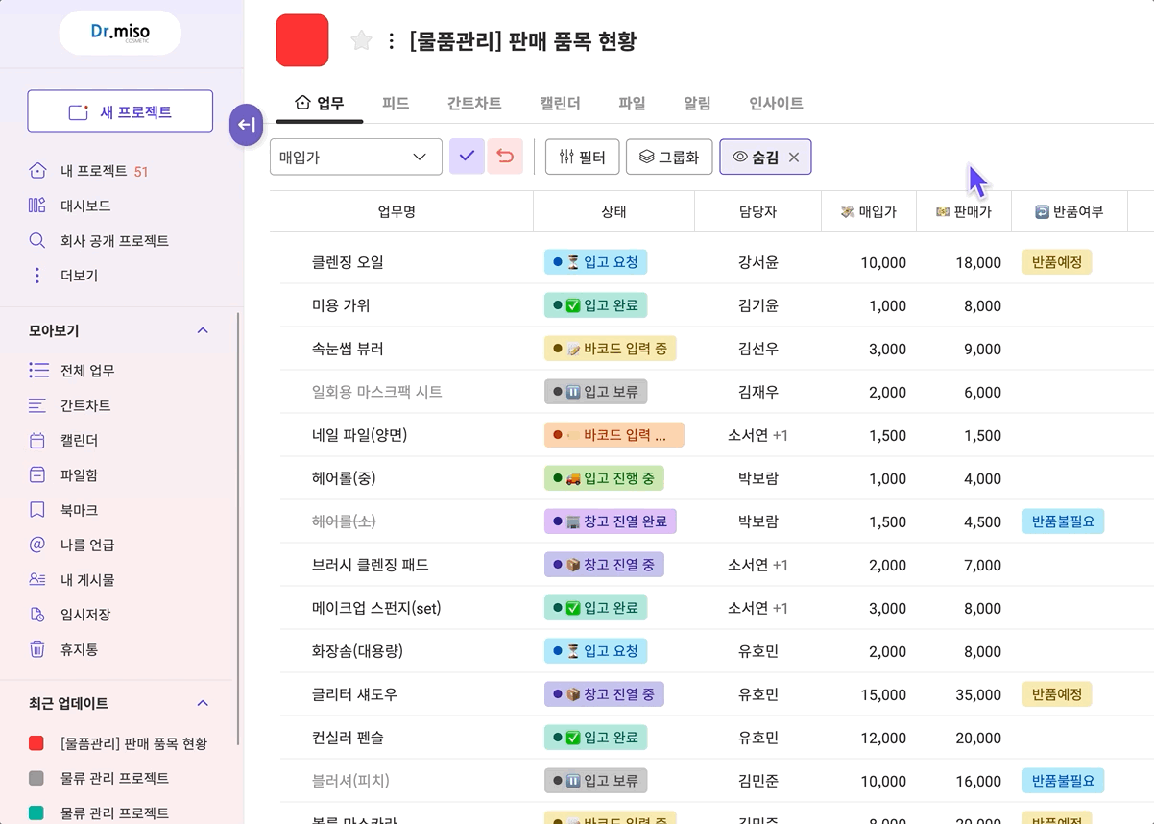Reset sorting with the red undo arrow
The height and width of the screenshot is (824, 1154).
505,157
